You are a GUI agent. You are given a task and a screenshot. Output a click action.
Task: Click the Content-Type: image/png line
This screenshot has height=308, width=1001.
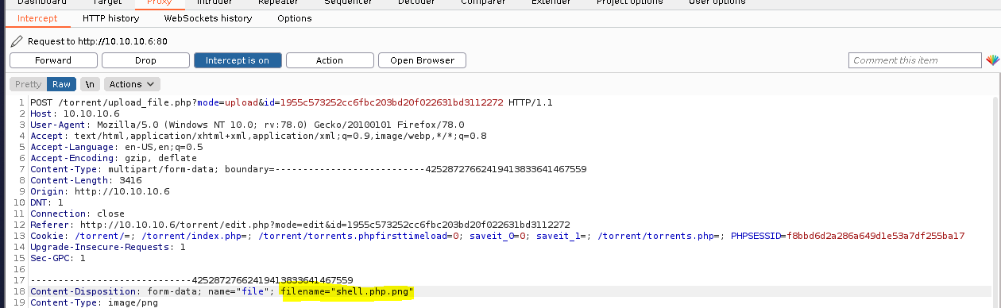click(x=94, y=303)
